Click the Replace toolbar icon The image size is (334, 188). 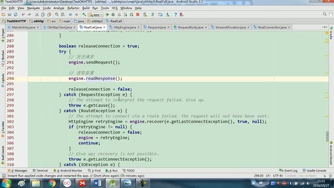click(x=63, y=15)
